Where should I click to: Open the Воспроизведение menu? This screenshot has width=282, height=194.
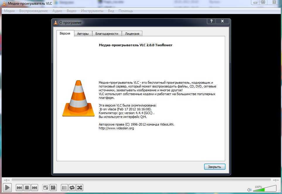pos(34,11)
